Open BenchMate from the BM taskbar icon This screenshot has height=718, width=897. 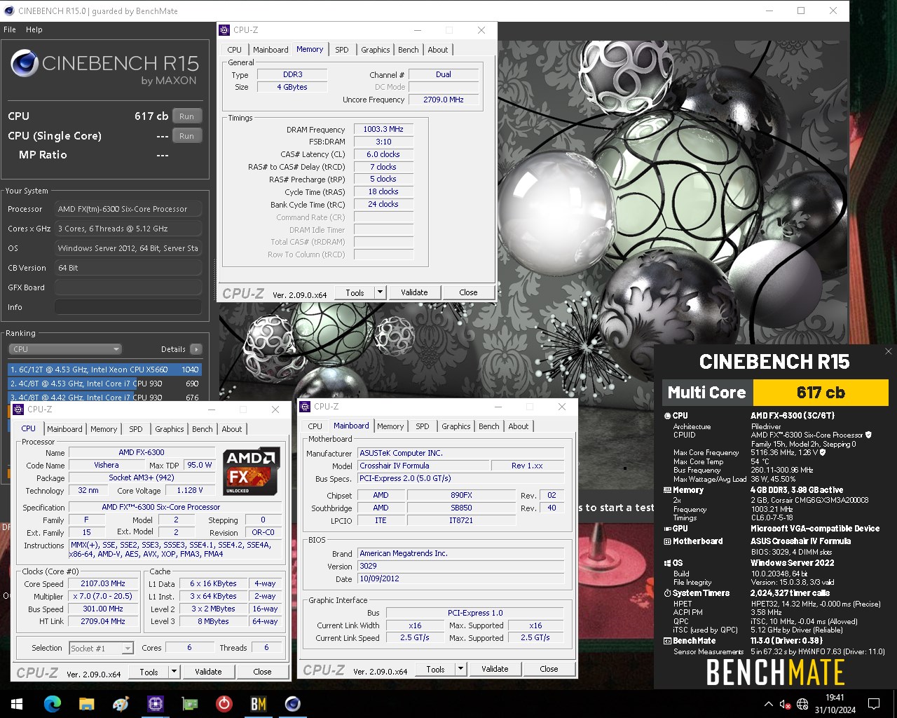pyautogui.click(x=258, y=703)
